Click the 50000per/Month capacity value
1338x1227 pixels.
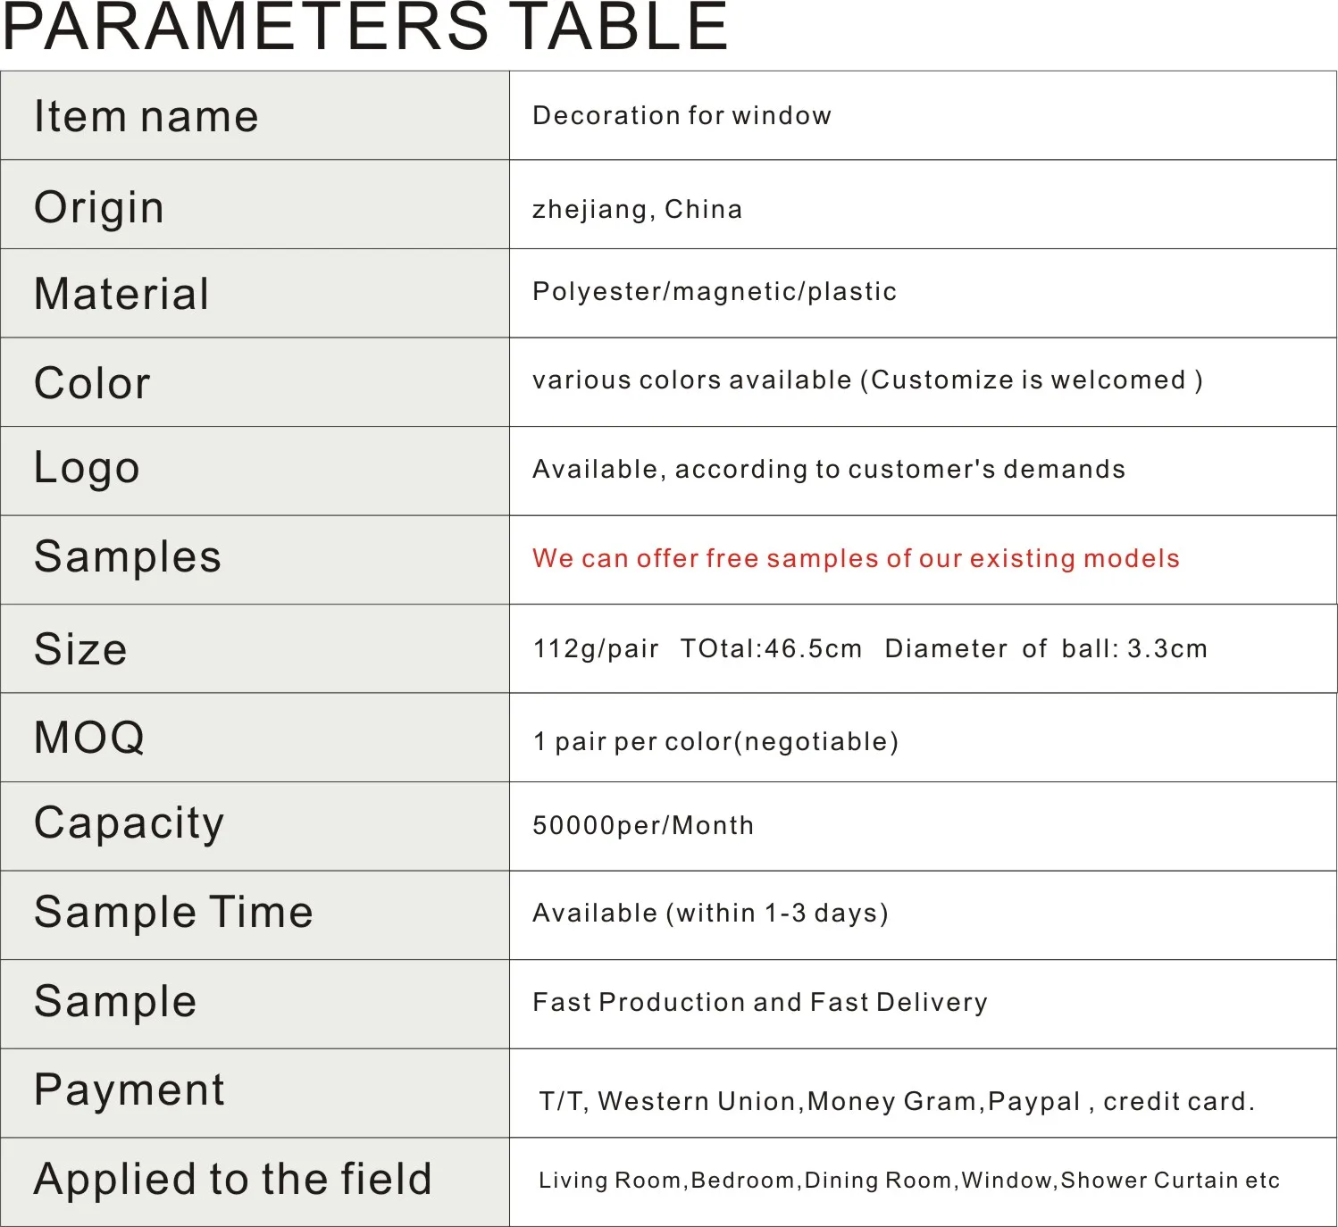643,826
